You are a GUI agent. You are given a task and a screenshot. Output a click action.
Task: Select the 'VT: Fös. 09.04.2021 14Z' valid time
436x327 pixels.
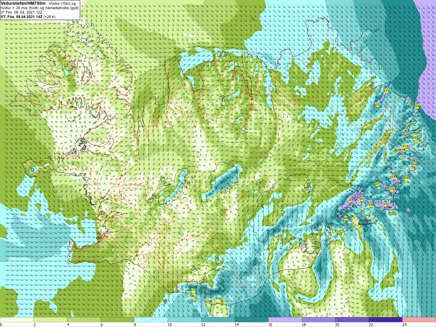(21, 16)
